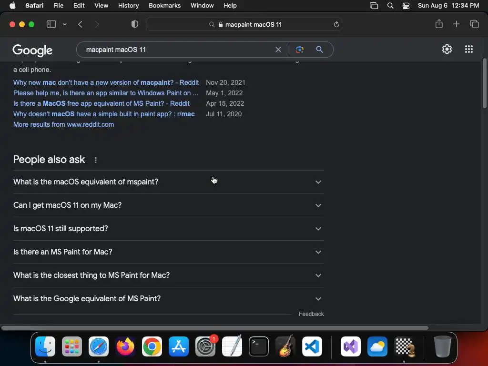Image resolution: width=488 pixels, height=366 pixels.
Task: Click the vertical page scrollbar
Action: (x=484, y=83)
